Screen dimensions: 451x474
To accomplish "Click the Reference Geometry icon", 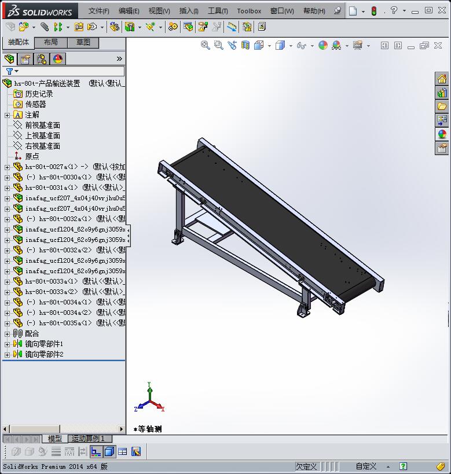I will (151, 27).
